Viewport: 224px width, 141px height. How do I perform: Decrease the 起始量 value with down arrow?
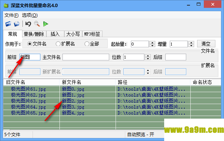tap(152, 46)
